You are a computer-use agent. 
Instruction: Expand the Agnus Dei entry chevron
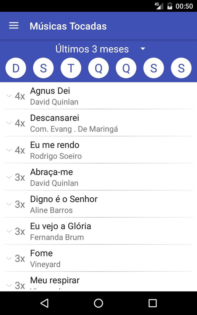(x=9, y=96)
